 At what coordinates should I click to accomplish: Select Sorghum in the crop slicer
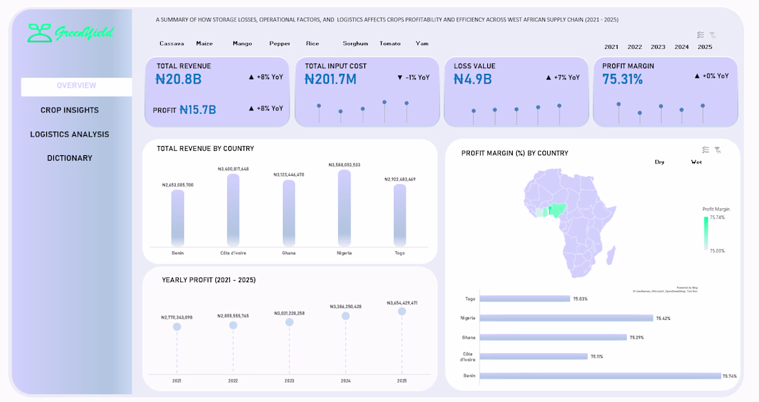[355, 43]
